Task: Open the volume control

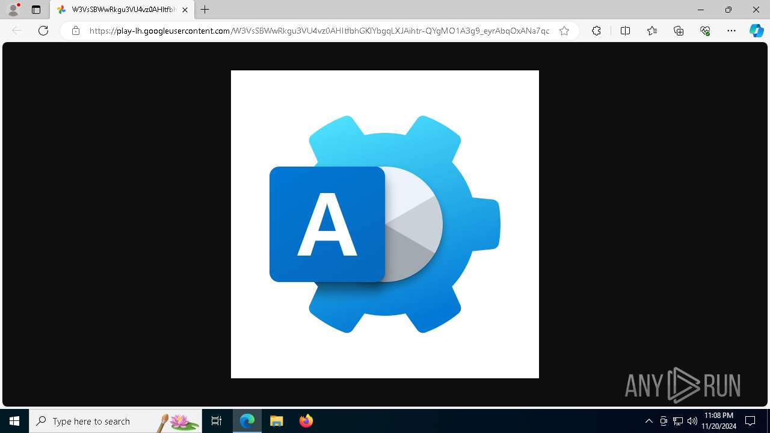Action: pos(692,421)
